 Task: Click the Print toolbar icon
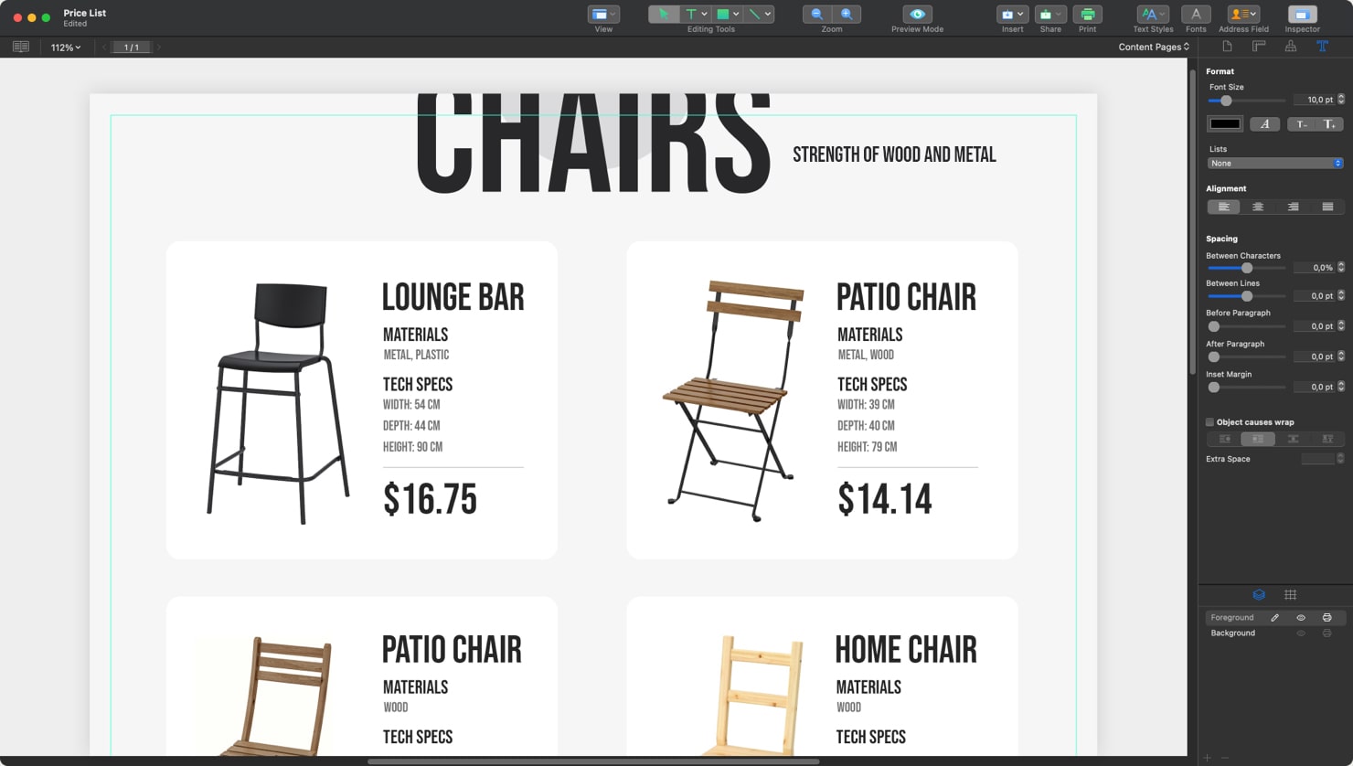[x=1088, y=15]
